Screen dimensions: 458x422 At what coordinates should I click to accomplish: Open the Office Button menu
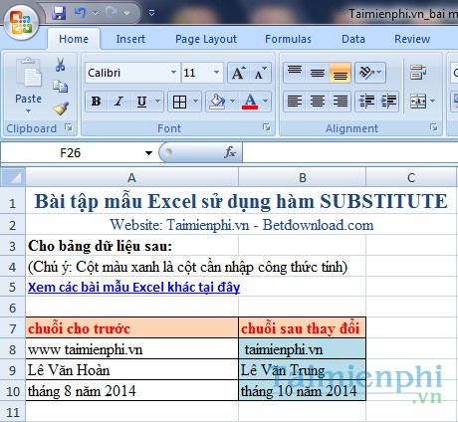[x=21, y=23]
